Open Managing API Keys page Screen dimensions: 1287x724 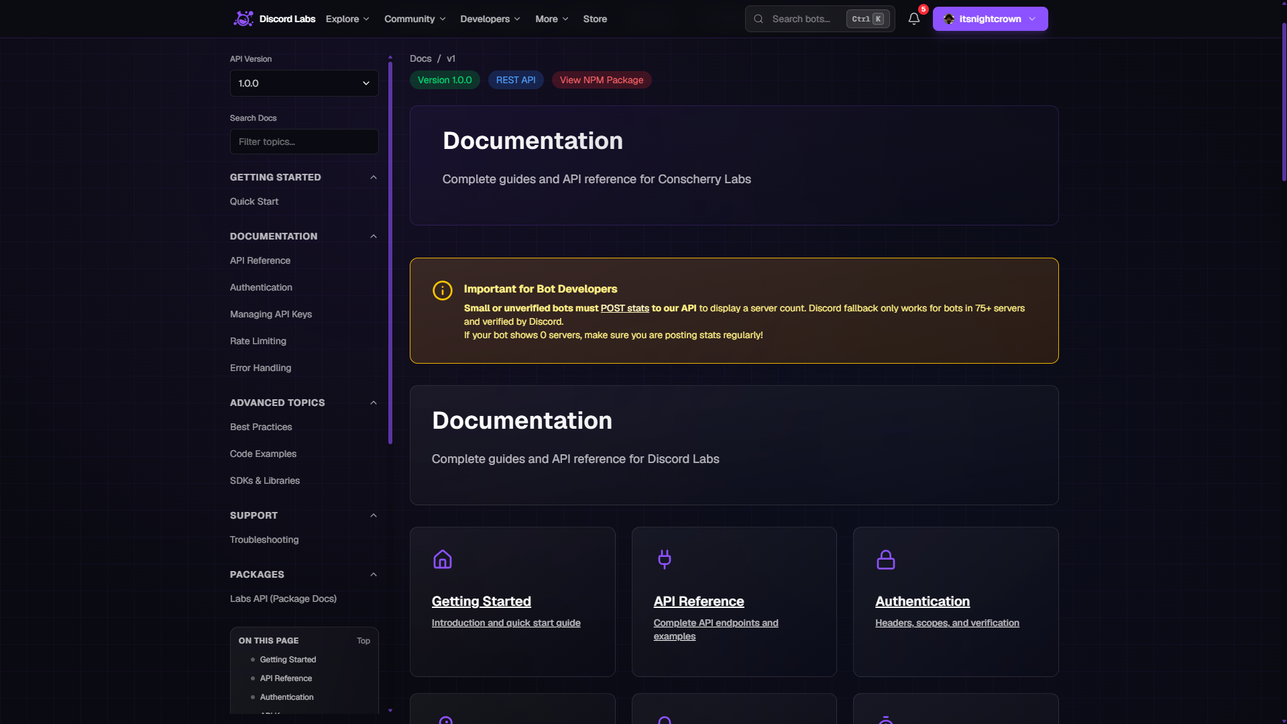271,314
